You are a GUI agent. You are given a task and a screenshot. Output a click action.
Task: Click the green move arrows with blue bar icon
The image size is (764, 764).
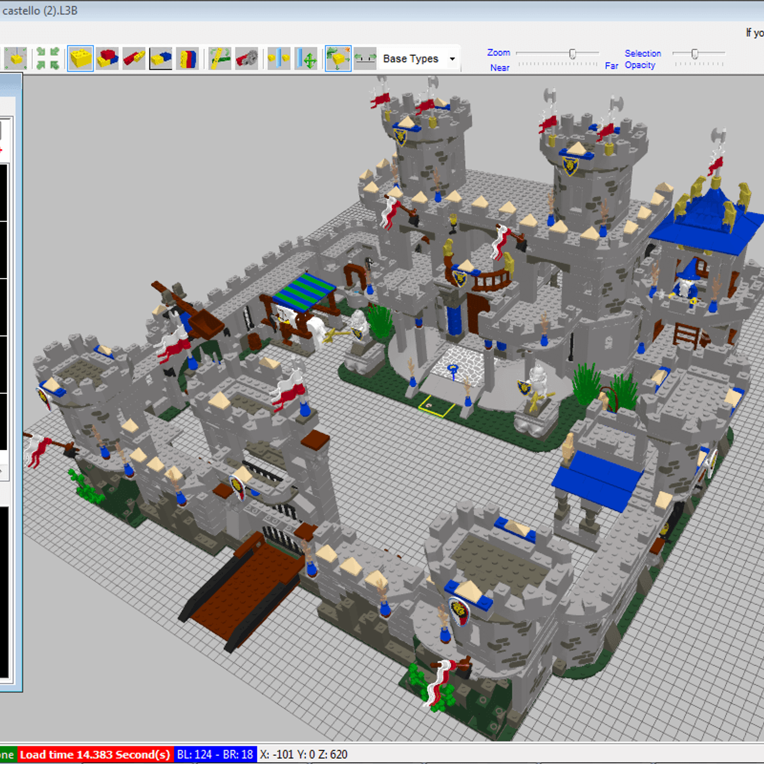pos(306,59)
